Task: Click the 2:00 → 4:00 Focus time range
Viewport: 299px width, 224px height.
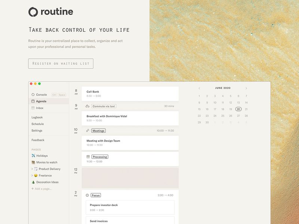Action: coord(165,195)
